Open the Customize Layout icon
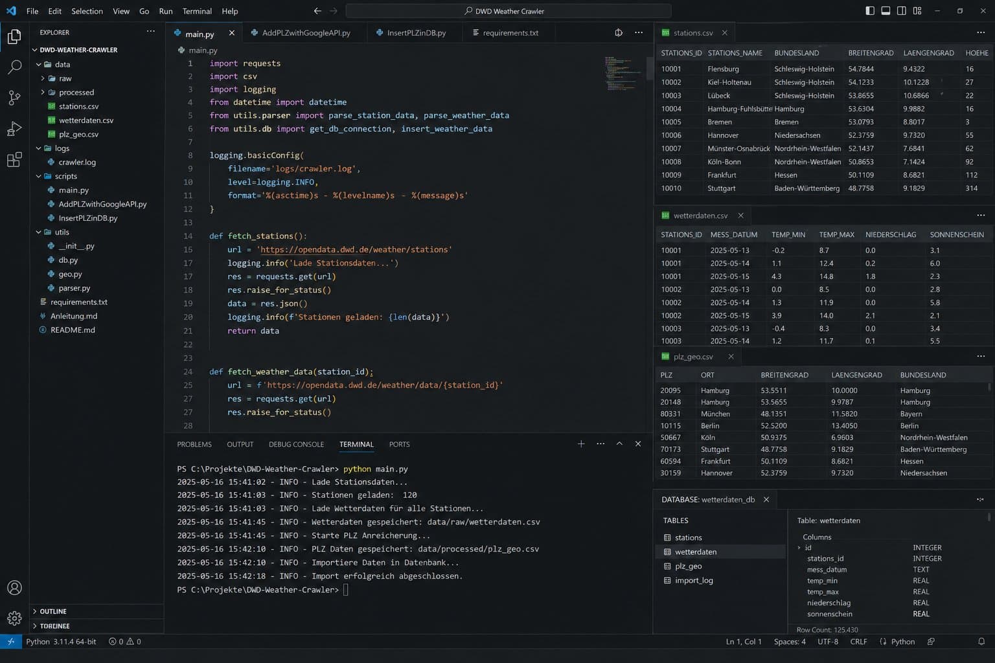 (x=917, y=11)
